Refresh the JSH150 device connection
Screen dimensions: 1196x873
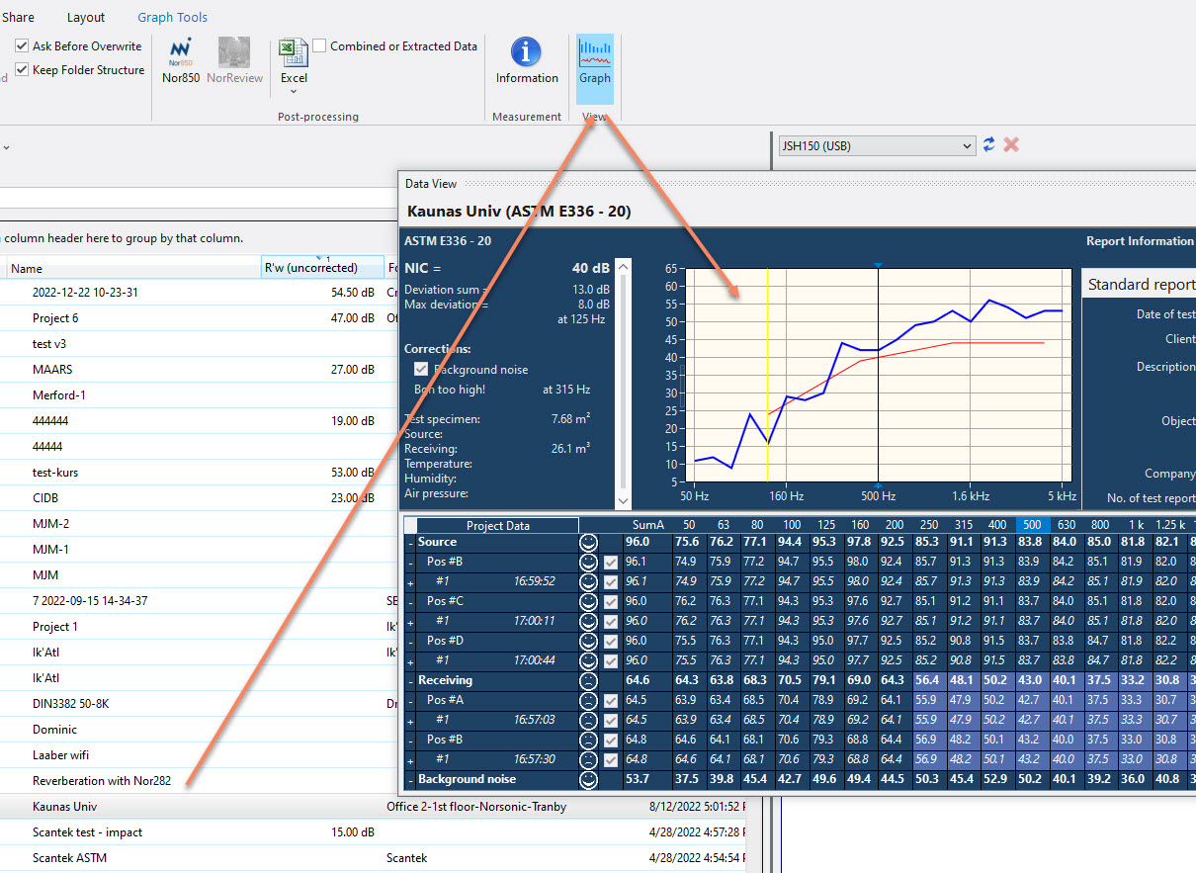(988, 144)
